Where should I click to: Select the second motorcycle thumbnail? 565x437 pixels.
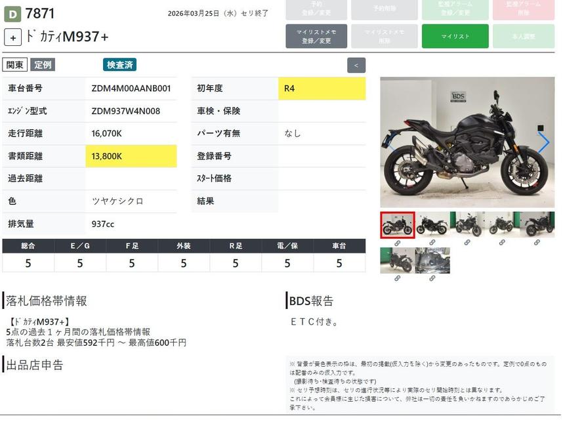point(432,224)
